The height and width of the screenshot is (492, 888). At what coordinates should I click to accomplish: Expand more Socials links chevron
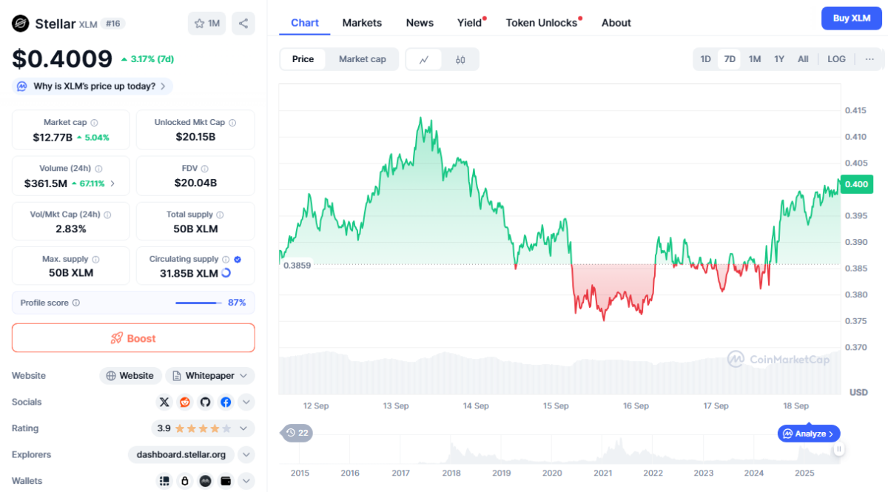click(x=246, y=402)
